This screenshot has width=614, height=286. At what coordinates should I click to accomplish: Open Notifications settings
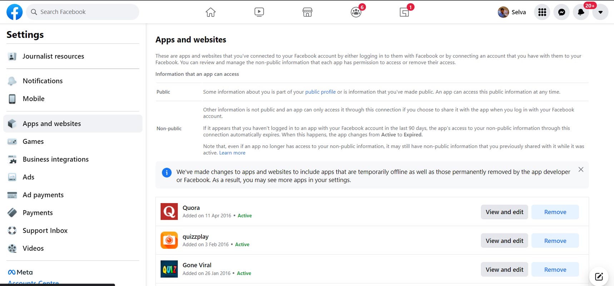(x=73, y=81)
